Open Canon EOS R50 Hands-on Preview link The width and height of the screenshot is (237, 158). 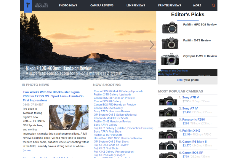pos(115,105)
